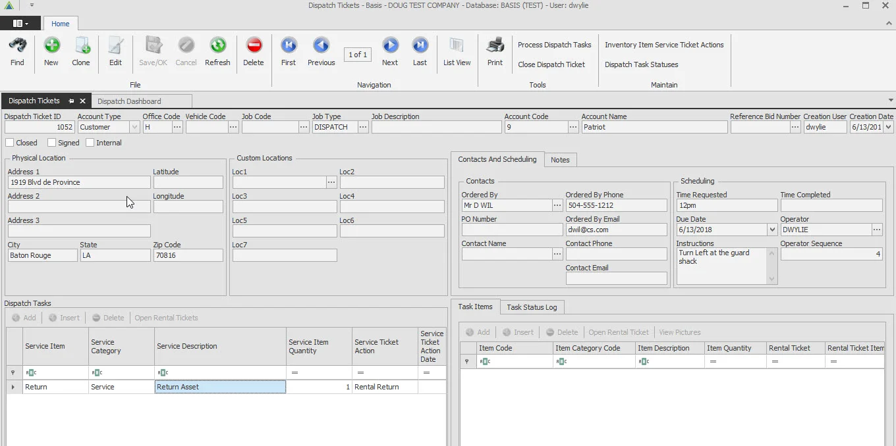
Task: Expand the Return task row indicator
Action: coord(13,387)
